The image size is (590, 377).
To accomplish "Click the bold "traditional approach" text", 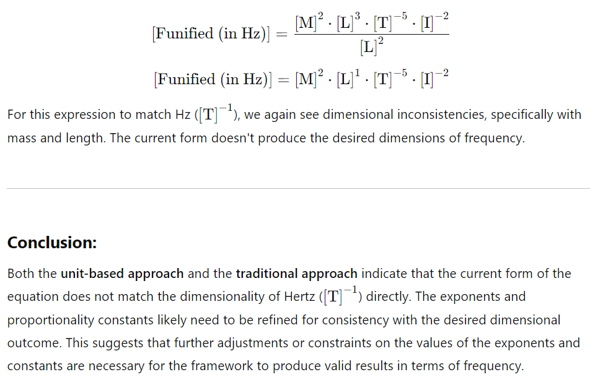I will click(296, 274).
